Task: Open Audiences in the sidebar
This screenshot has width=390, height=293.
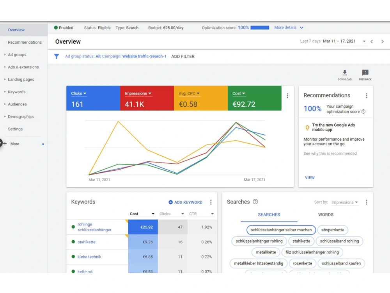Action: coord(17,104)
